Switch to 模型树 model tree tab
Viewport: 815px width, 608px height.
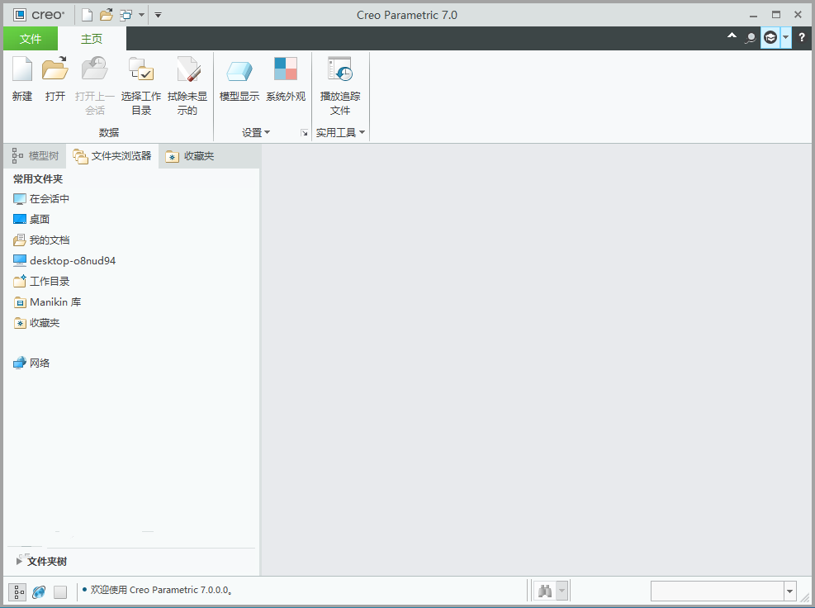[36, 156]
